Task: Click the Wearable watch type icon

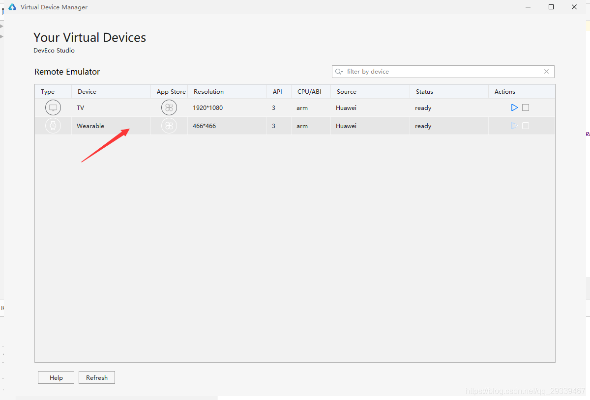Action: pyautogui.click(x=53, y=126)
